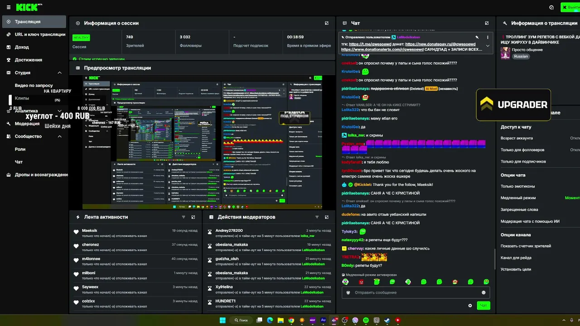Screen dimensions: 580x326
Task: Expand the Лента активности panel to fullscreen
Action: [x=193, y=217]
